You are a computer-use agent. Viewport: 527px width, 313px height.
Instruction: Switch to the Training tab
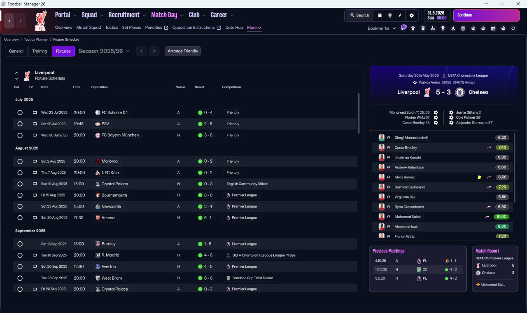[40, 51]
